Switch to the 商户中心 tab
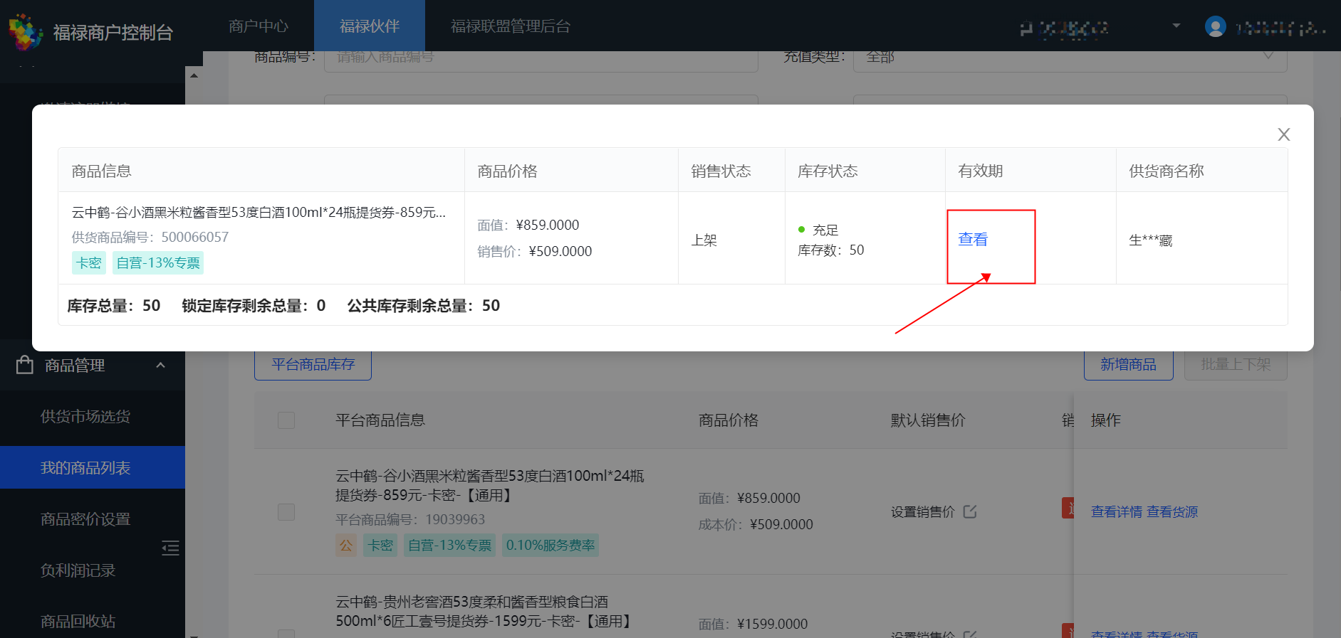Screen dimensions: 1341x638 coord(258,26)
